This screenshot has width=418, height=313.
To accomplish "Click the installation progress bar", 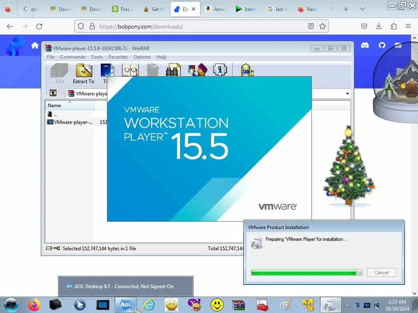I will click(306, 272).
